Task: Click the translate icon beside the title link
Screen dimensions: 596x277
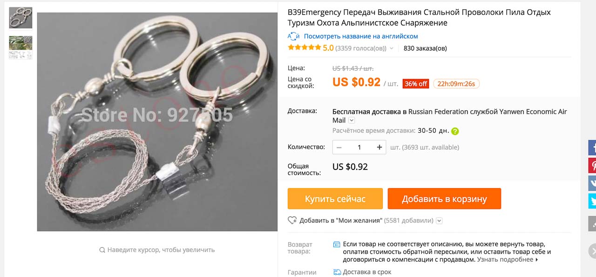Action: click(x=293, y=36)
